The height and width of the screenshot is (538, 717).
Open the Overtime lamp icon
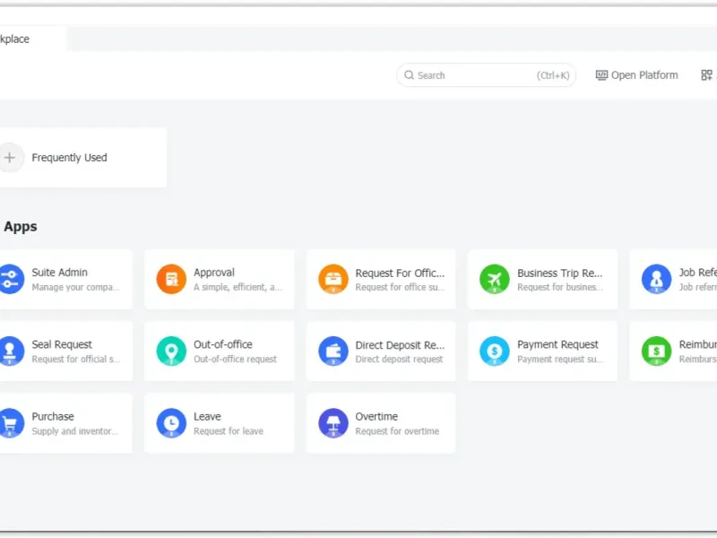333,422
